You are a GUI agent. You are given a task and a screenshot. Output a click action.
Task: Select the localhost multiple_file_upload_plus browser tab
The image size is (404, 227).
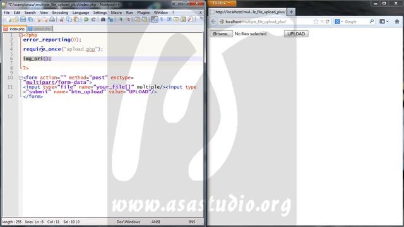(x=248, y=12)
